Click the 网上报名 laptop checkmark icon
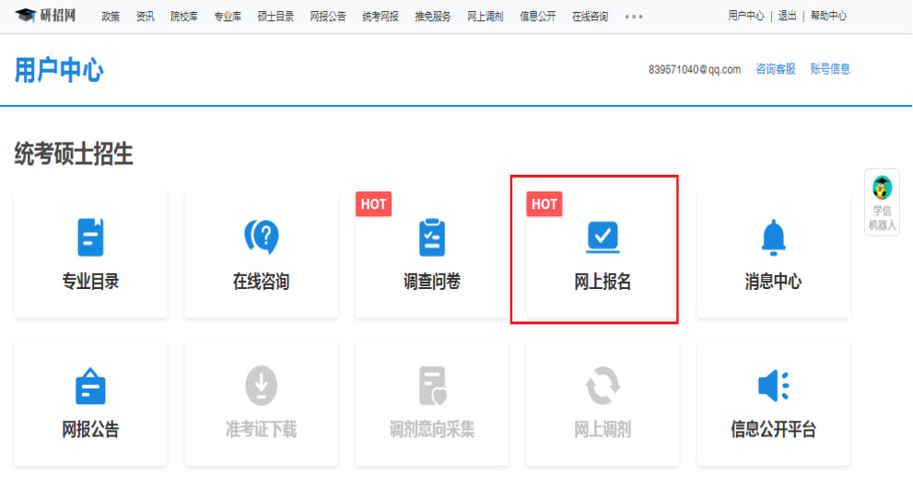This screenshot has width=913, height=486. [603, 237]
